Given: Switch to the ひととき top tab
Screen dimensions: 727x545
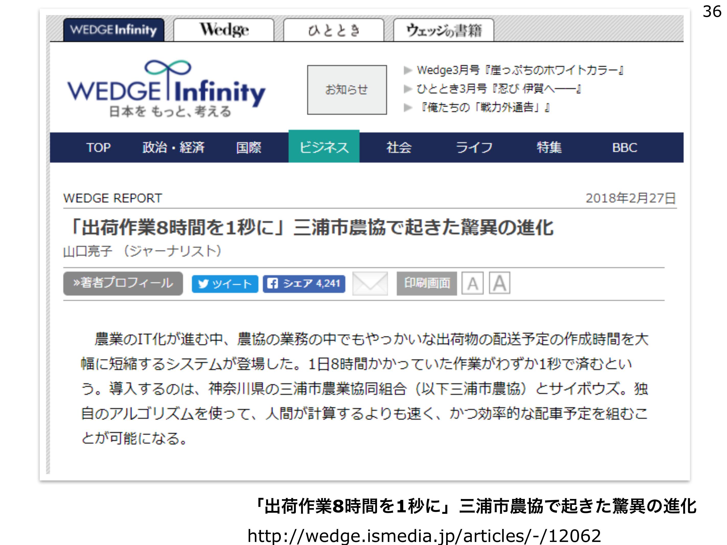Looking at the screenshot, I should [x=333, y=30].
